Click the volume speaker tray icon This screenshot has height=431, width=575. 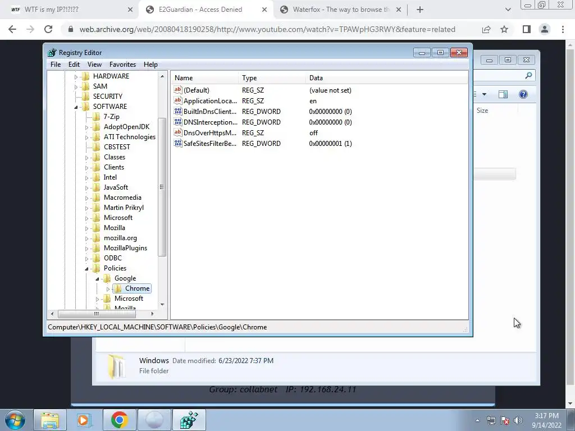(x=518, y=420)
